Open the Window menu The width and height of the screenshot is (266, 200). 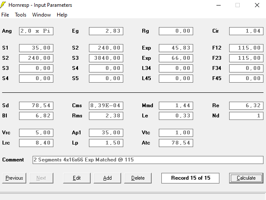(x=42, y=15)
